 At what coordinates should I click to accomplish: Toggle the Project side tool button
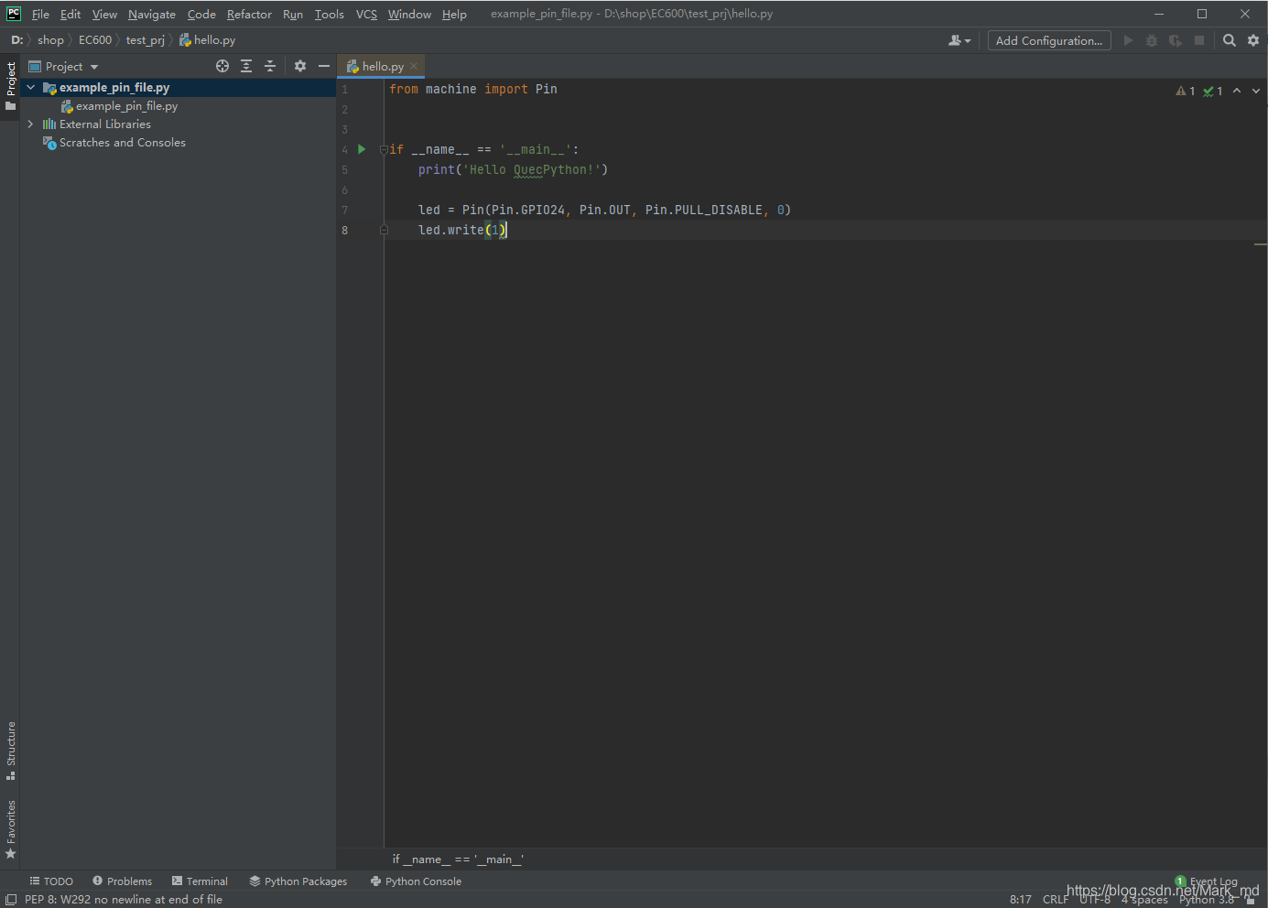point(10,86)
